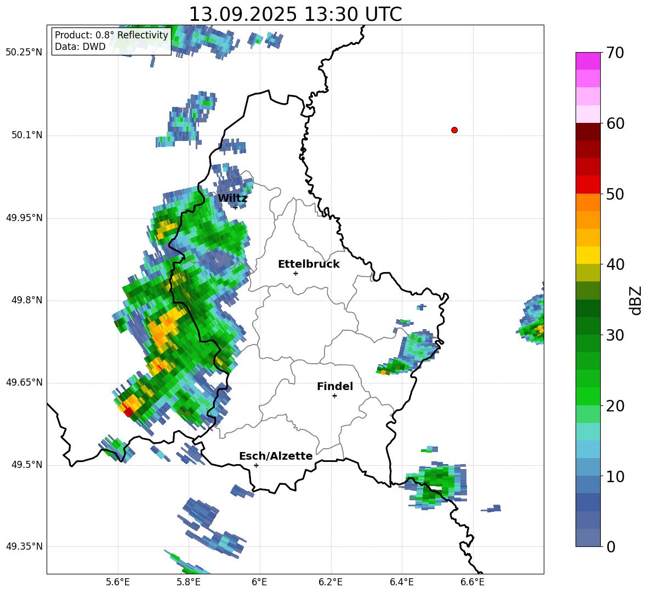
Task: Click the red high-reflectivity core near 49.6°N
Action: tap(128, 411)
